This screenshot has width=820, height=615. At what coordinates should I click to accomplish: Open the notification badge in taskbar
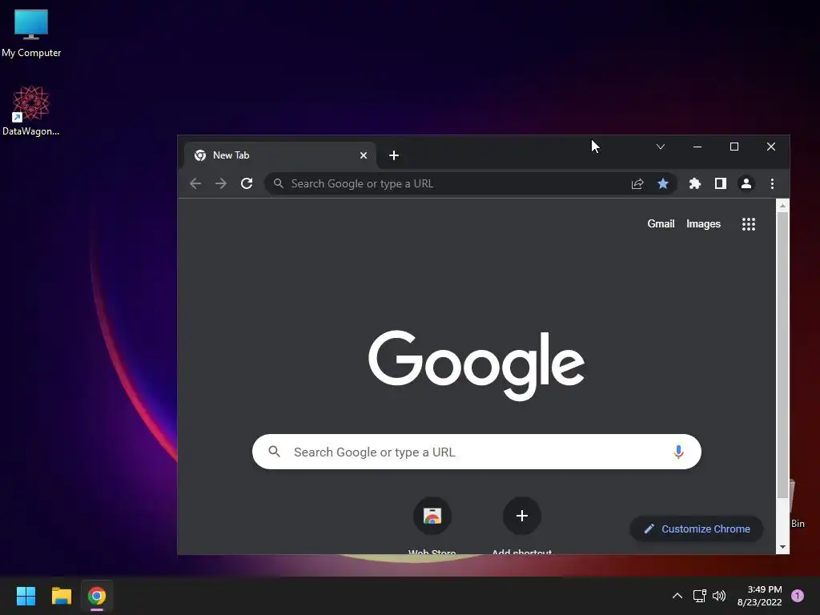coord(798,596)
